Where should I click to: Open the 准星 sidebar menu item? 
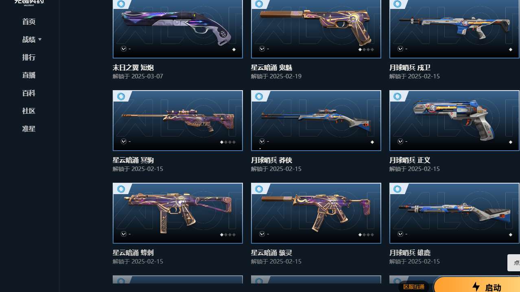coord(29,129)
